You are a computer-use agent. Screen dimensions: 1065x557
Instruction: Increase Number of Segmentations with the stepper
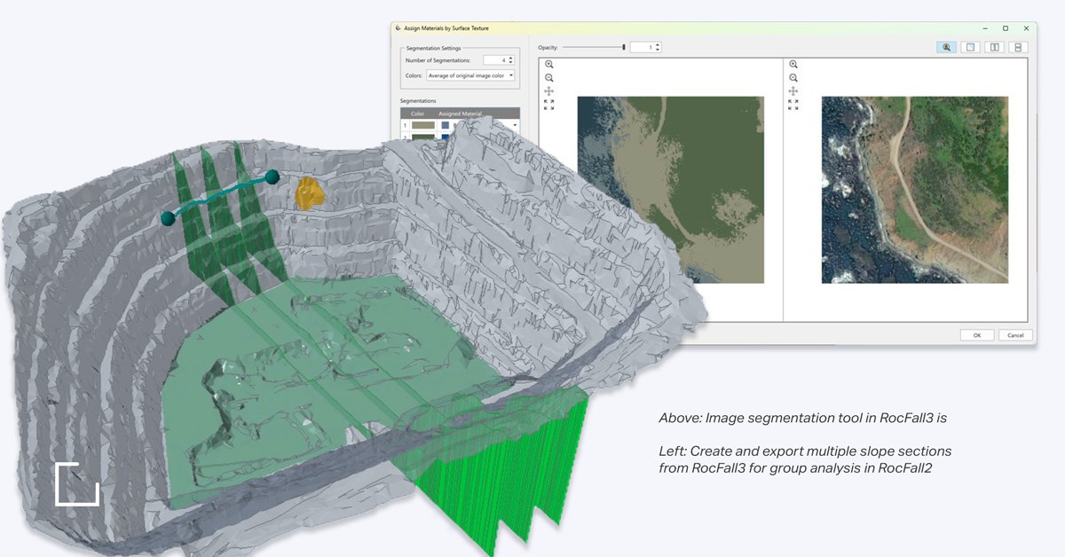coord(510,56)
